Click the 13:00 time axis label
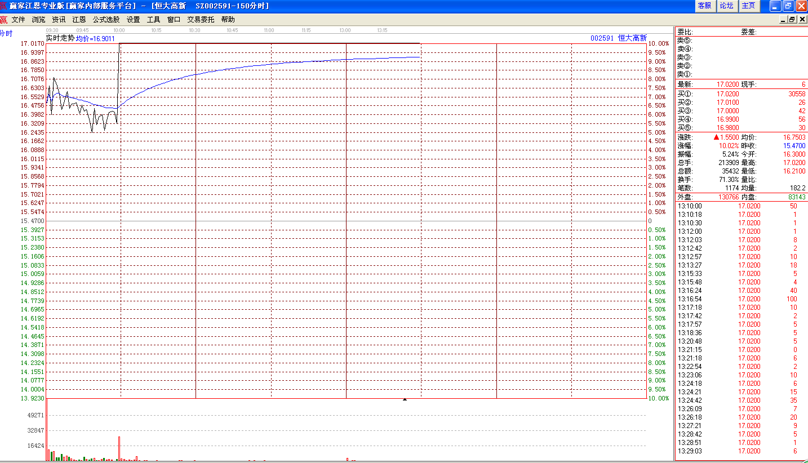This screenshot has height=463, width=808. click(345, 30)
